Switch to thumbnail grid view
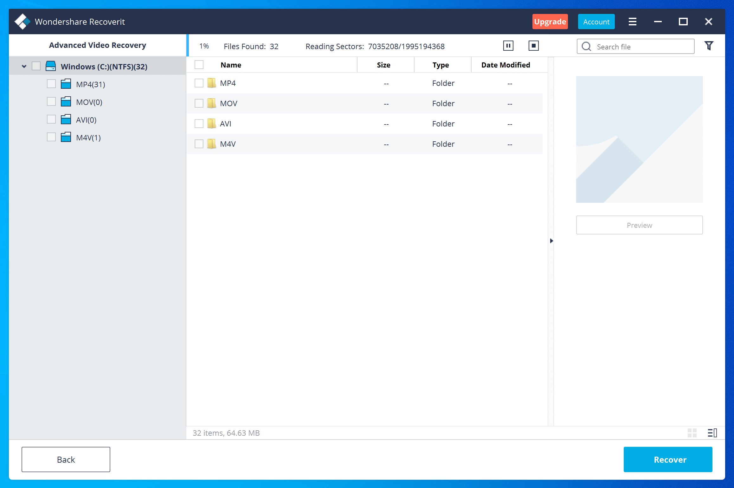 click(x=692, y=433)
